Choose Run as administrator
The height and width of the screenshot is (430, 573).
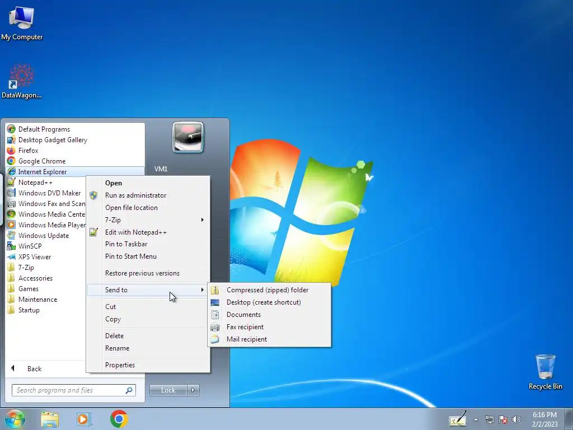click(148, 195)
